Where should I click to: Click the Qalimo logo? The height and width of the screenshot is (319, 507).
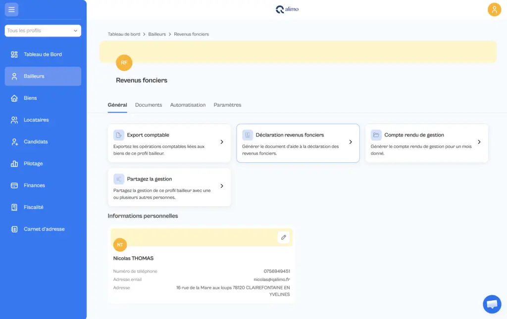287,9
